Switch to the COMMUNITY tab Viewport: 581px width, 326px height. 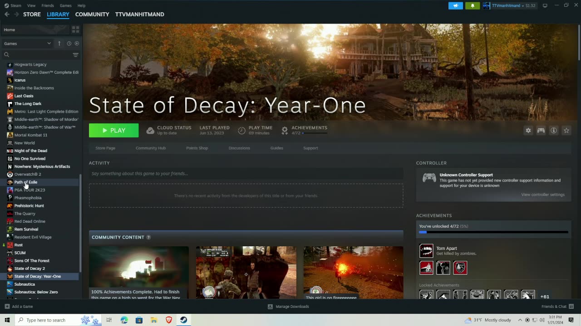[92, 14]
